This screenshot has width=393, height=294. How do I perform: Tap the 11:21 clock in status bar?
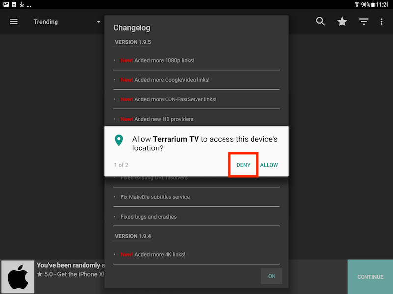coord(382,5)
